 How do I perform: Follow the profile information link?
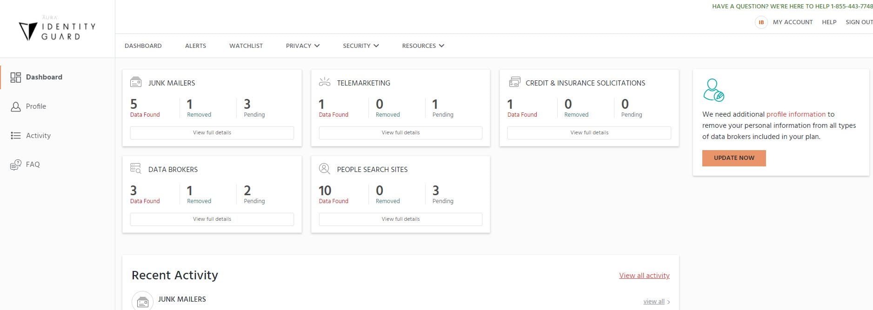(x=796, y=114)
